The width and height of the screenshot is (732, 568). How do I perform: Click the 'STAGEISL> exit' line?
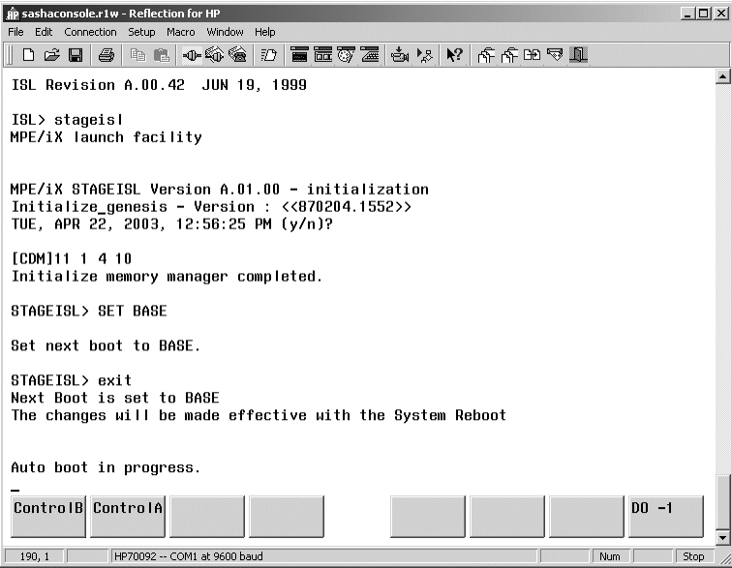coord(71,380)
